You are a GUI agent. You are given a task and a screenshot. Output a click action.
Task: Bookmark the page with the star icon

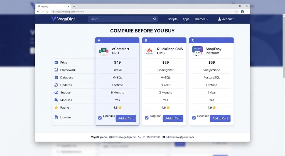point(236,11)
